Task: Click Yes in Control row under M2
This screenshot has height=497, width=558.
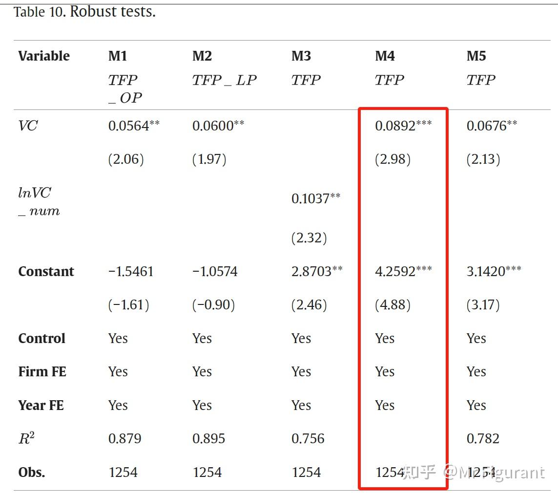Action: (x=202, y=338)
